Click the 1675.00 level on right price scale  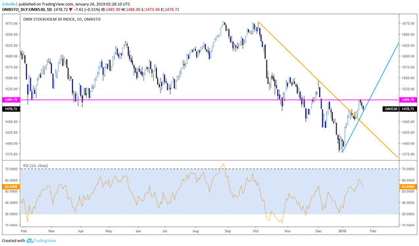408,24
